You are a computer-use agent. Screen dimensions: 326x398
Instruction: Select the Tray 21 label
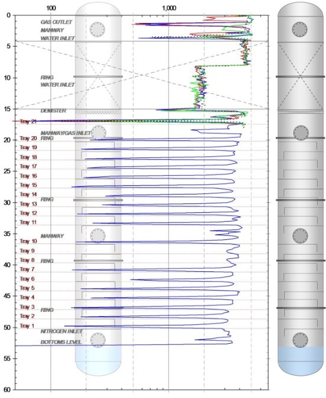pyautogui.click(x=28, y=121)
